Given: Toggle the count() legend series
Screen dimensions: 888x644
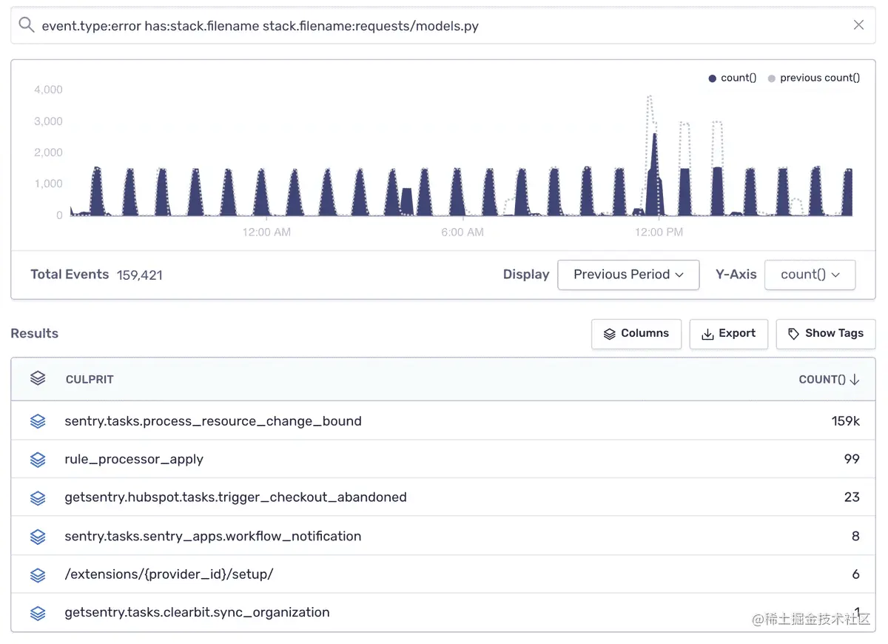Looking at the screenshot, I should (x=733, y=78).
